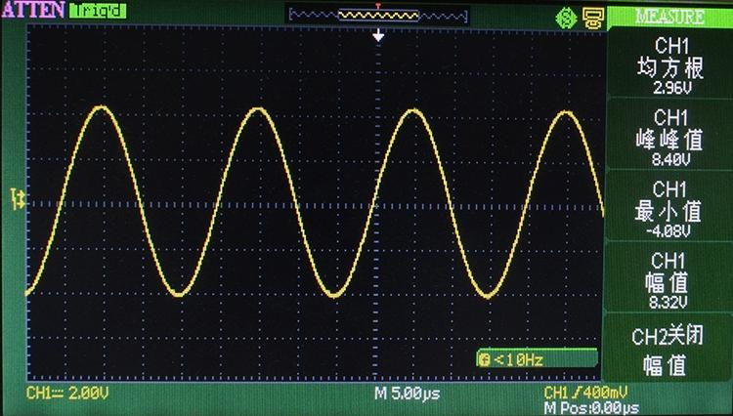
Task: Click the <10Hz frequency counter readout
Action: click(518, 359)
